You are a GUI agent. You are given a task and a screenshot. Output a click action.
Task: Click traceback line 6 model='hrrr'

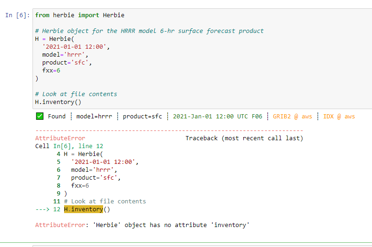pyautogui.click(x=87, y=170)
